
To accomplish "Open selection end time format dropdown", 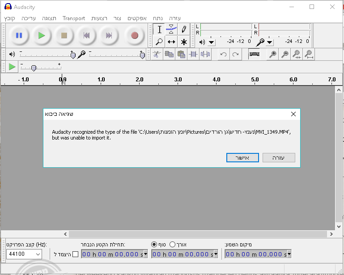I will [216, 254].
